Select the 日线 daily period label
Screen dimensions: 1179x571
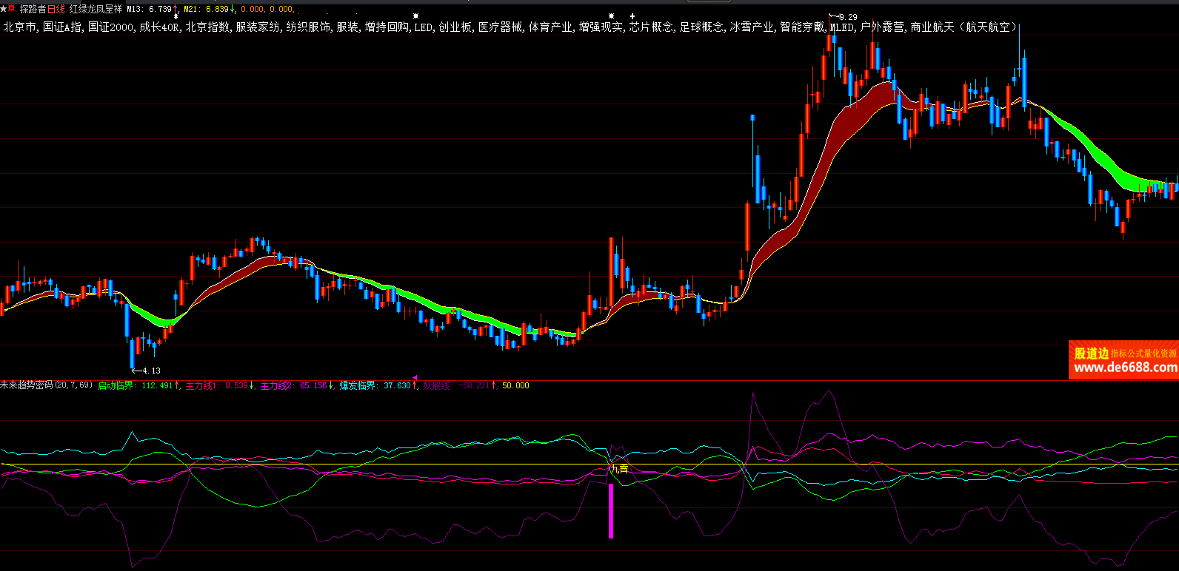click(x=56, y=10)
